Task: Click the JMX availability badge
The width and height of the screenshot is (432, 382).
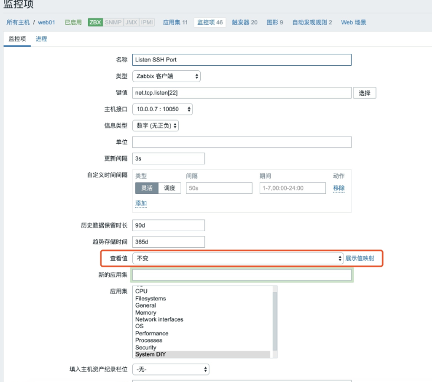Action: 131,22
